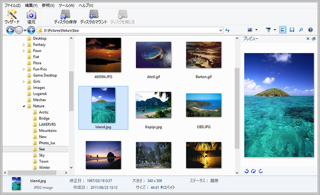Click the folder tree scroll right arrow

(x=66, y=173)
